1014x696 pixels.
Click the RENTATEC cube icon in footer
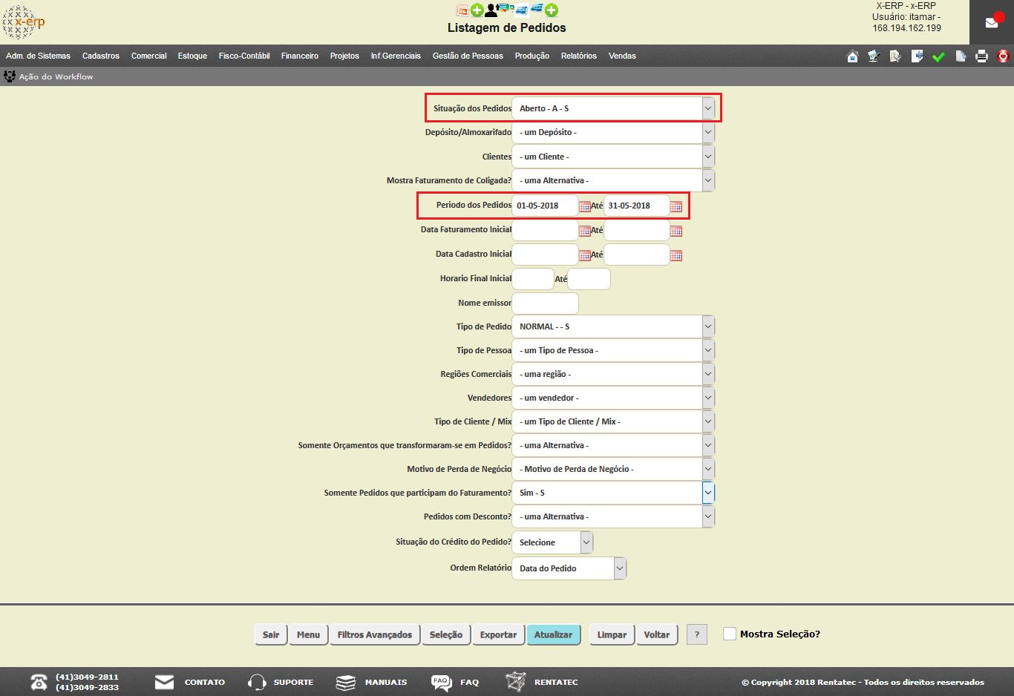tap(515, 682)
